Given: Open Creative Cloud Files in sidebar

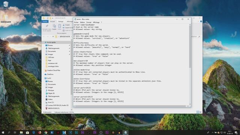Looking at the screenshot, I should pyautogui.click(x=53, y=70).
